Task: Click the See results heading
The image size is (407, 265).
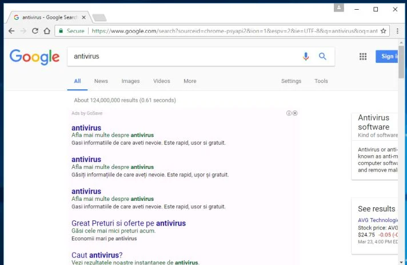Action: (377, 209)
